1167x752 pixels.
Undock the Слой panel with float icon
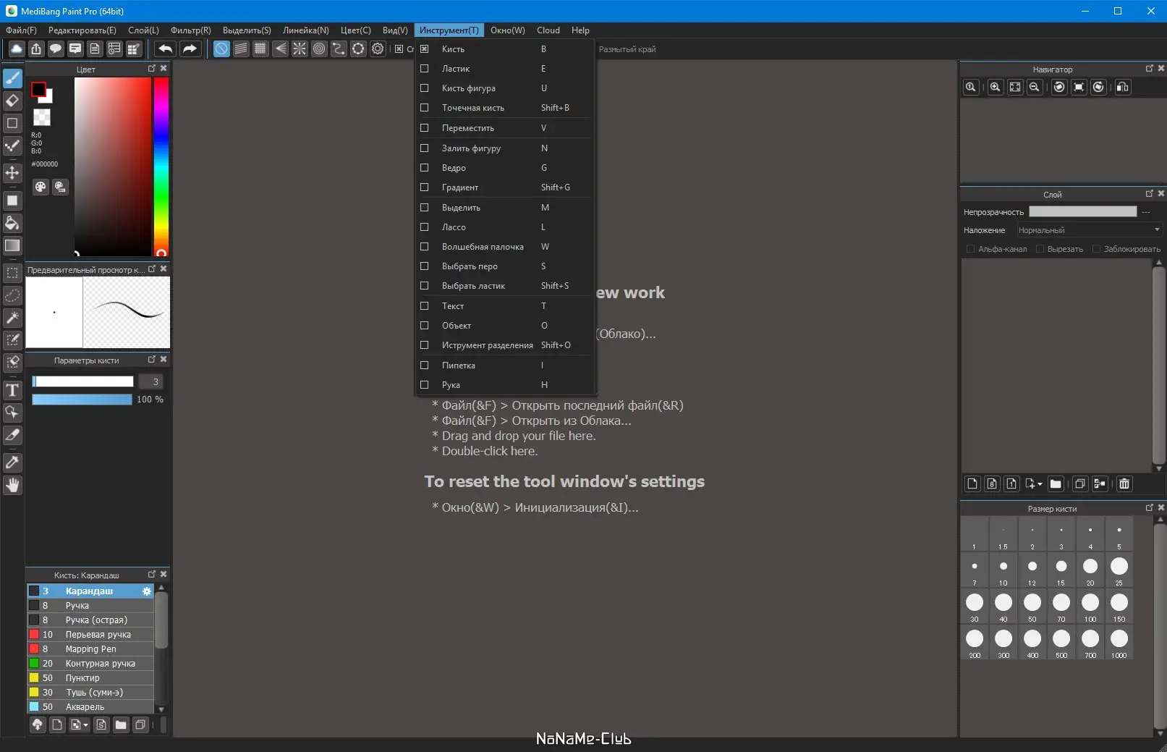[x=1150, y=194]
